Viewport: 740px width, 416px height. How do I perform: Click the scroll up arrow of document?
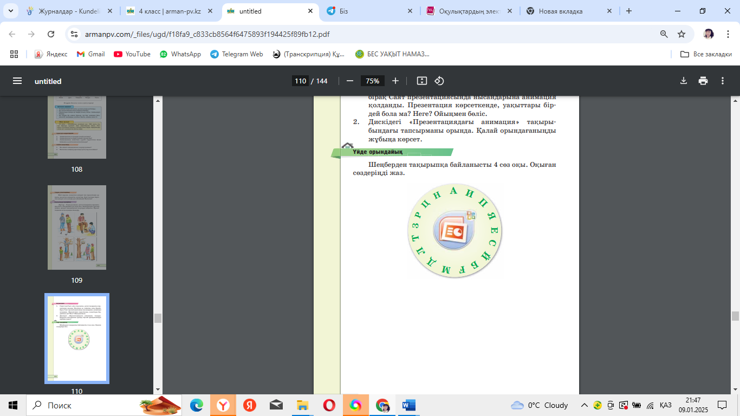click(735, 100)
